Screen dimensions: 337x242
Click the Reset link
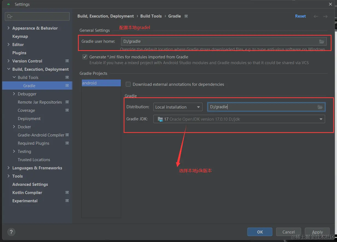point(300,16)
